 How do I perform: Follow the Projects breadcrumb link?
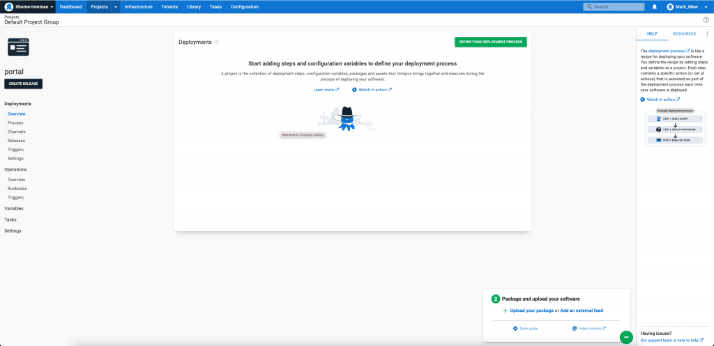coord(12,17)
